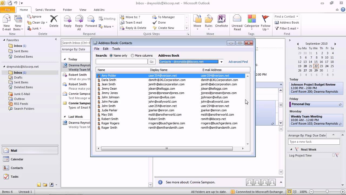
Task: Open the Filter E-mail dropdown
Action: (287, 28)
